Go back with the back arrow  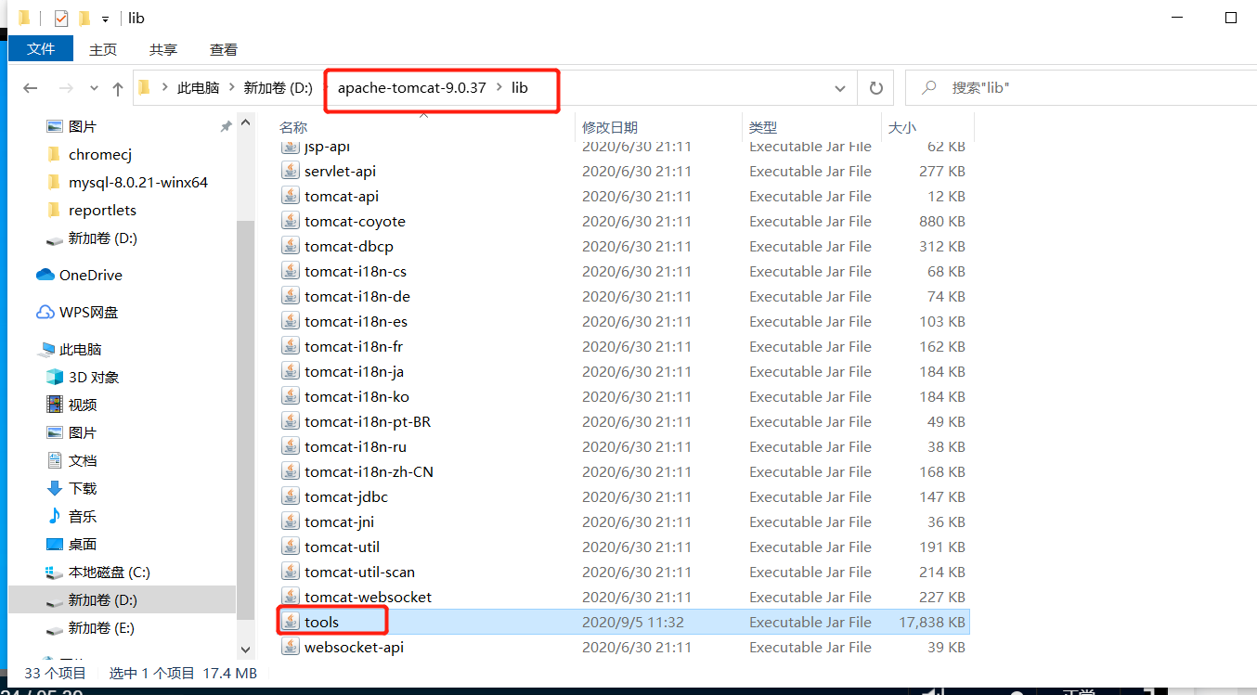(31, 88)
